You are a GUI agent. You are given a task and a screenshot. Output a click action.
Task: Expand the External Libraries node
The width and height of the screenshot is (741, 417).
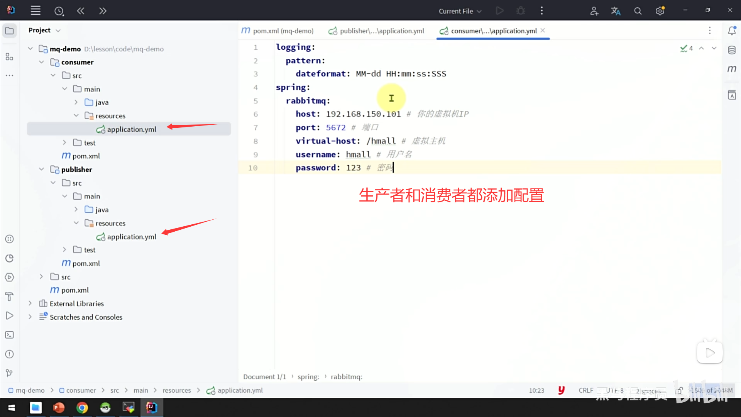[30, 303]
